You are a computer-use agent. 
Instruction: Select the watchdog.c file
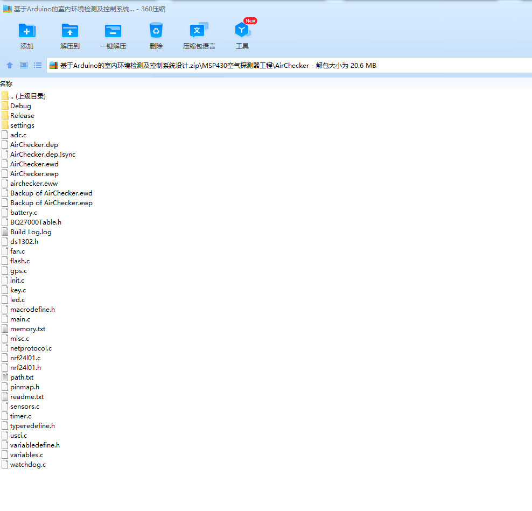[24, 465]
